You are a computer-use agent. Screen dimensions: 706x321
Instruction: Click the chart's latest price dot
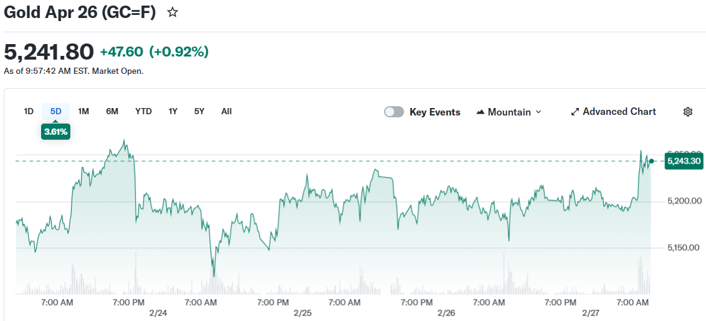(651, 161)
